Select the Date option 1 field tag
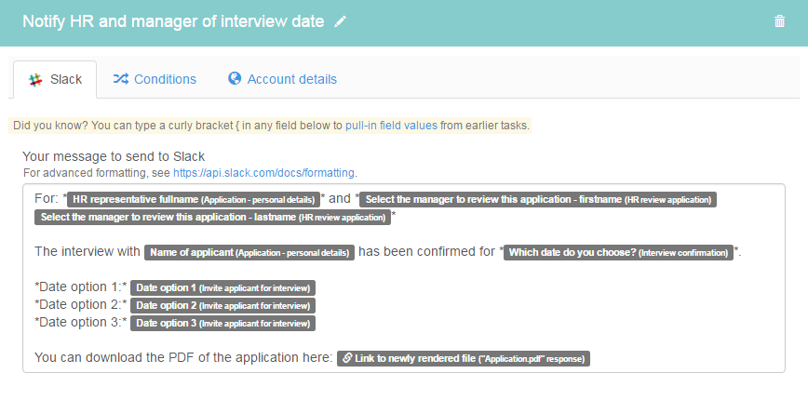The width and height of the screenshot is (808, 400). coord(222,288)
